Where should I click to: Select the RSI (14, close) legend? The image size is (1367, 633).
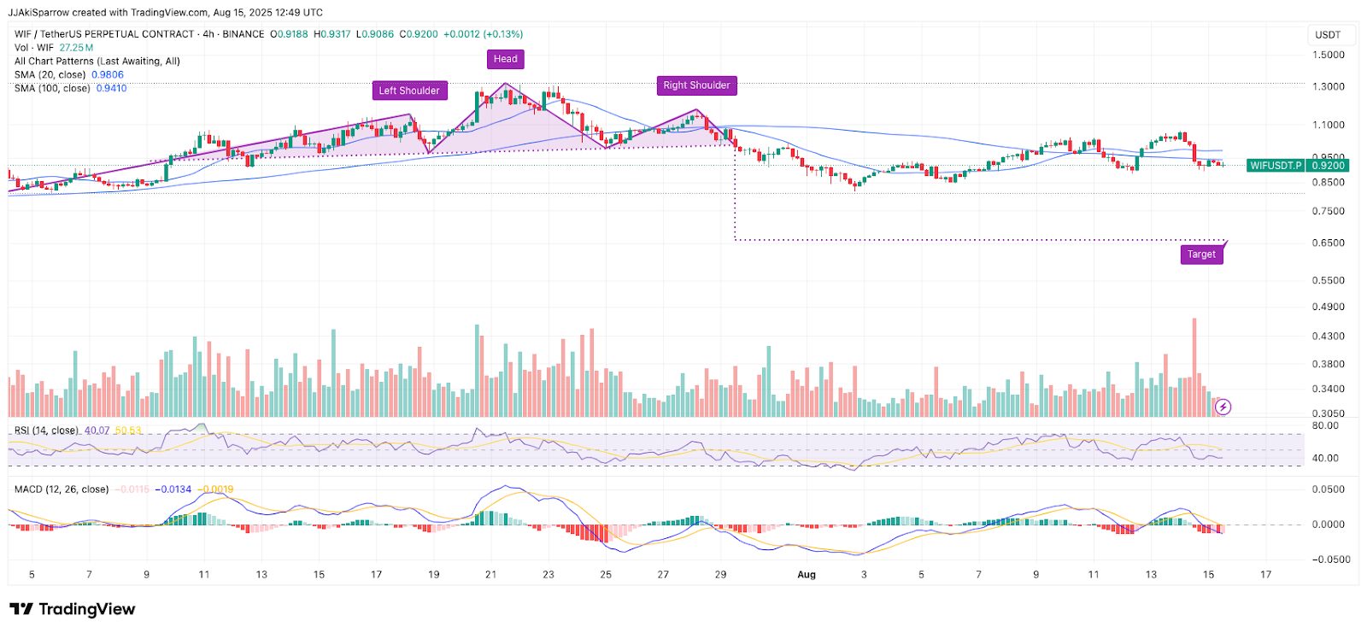pyautogui.click(x=46, y=431)
